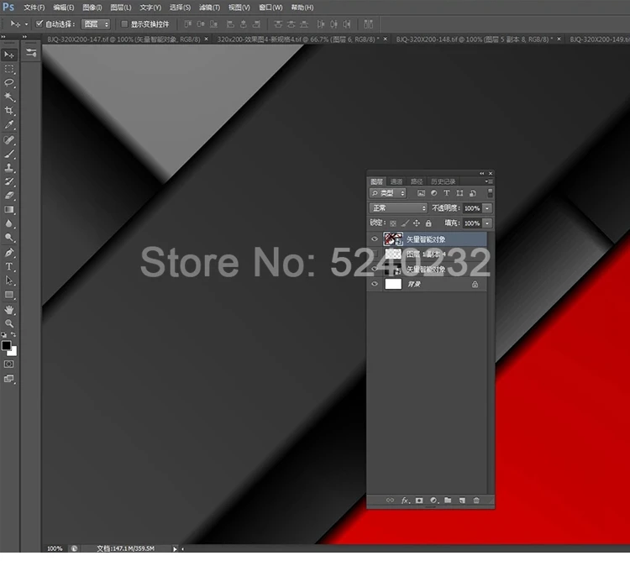Toggle lock image pixels

point(405,223)
